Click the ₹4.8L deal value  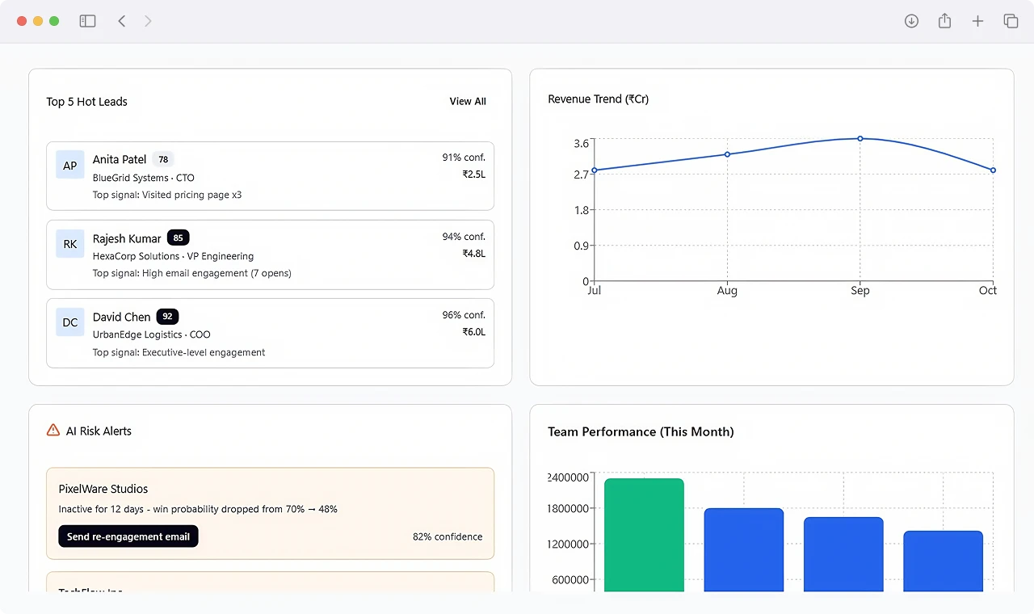tap(474, 253)
